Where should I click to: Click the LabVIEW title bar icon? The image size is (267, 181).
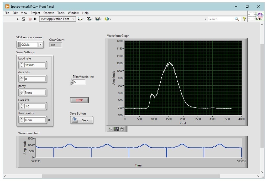tap(7, 7)
